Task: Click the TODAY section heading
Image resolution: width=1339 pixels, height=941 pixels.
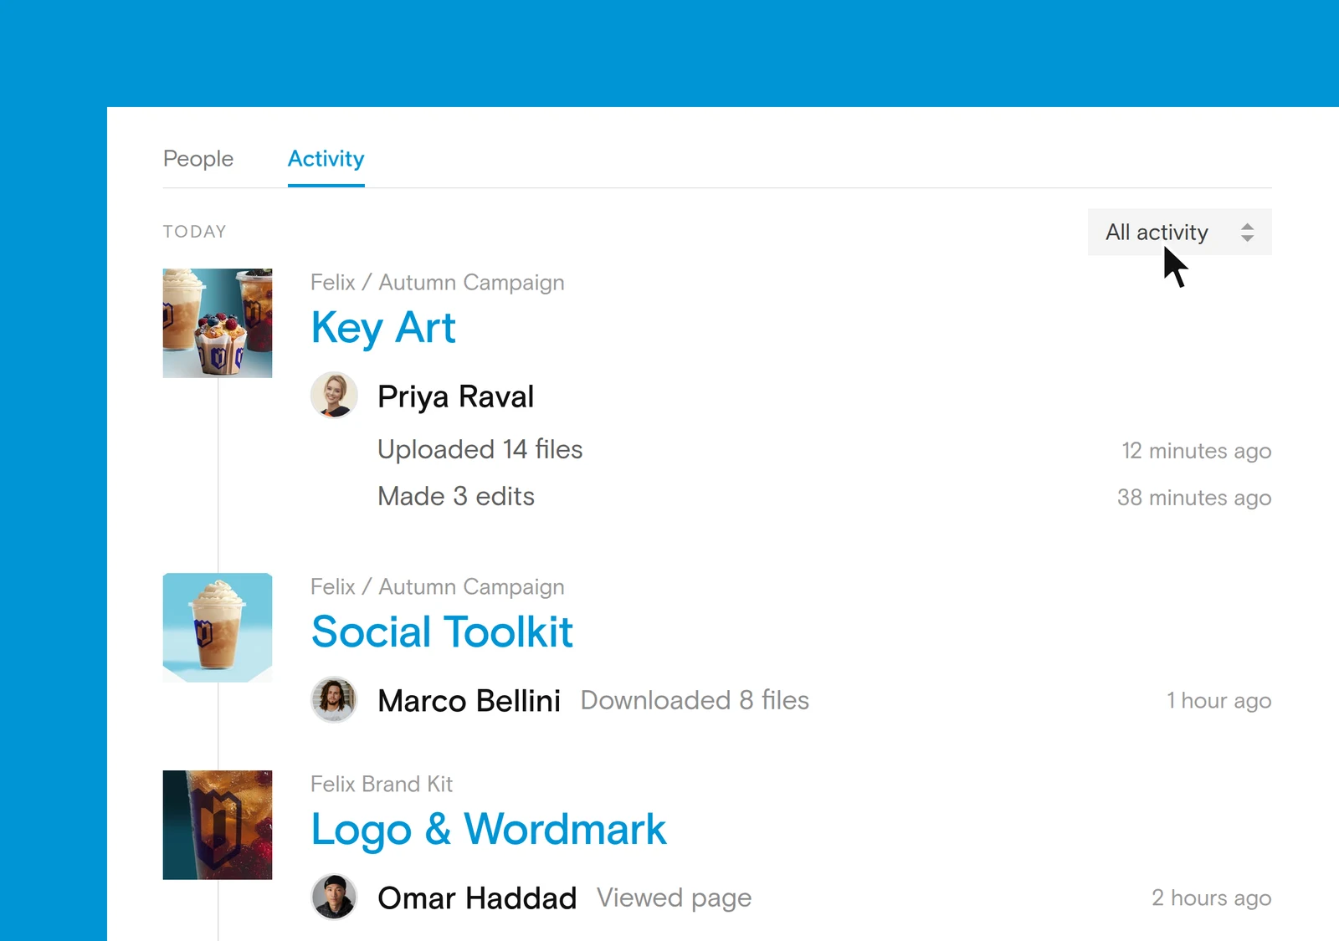Action: 195,232
